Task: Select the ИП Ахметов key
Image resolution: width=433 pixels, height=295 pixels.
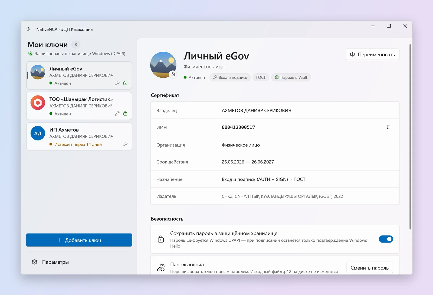Action: tap(79, 137)
